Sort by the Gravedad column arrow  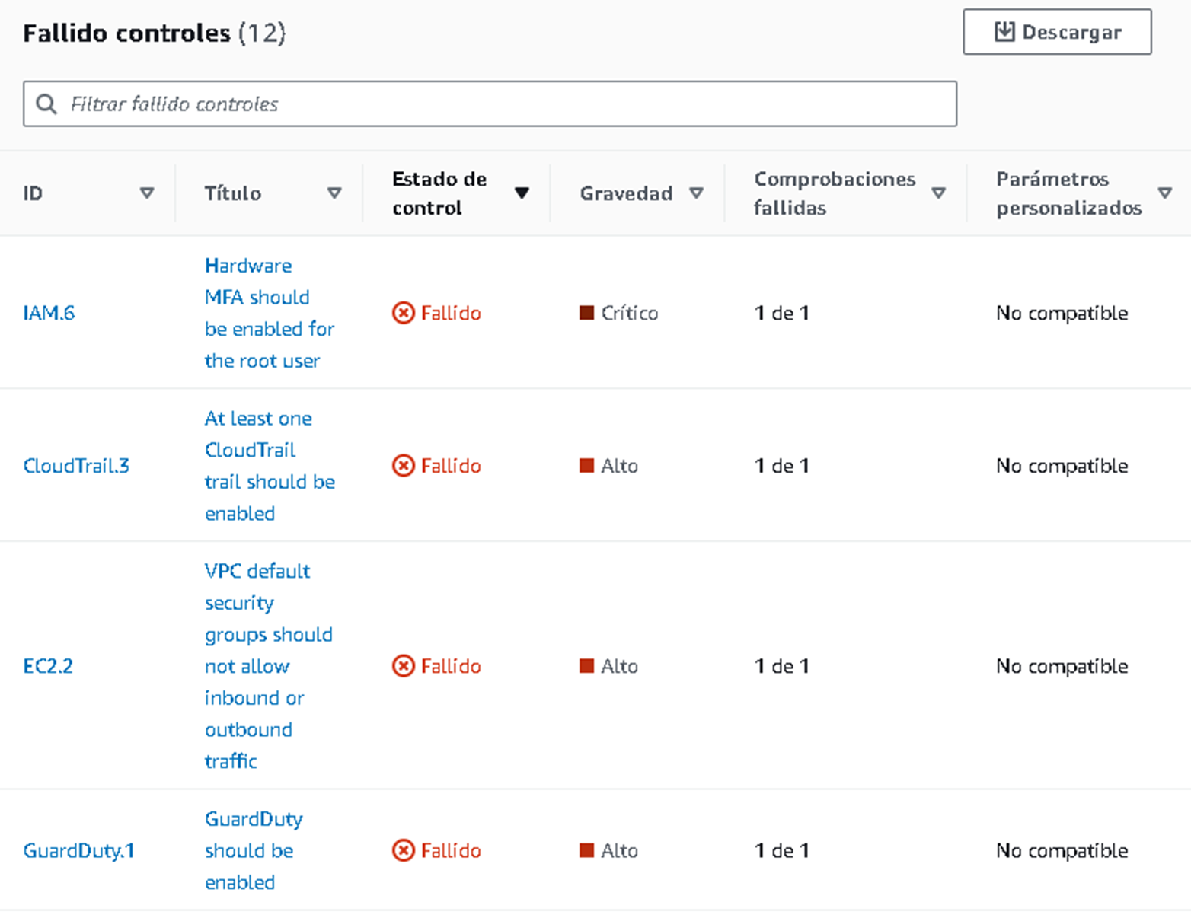[x=696, y=193]
